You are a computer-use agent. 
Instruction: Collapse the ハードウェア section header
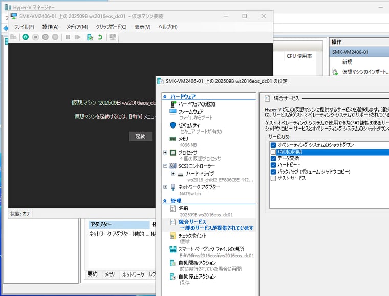click(165, 96)
